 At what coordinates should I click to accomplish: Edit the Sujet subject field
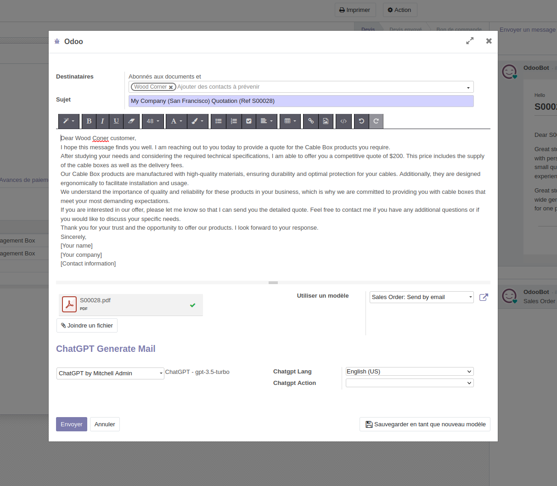click(x=301, y=101)
